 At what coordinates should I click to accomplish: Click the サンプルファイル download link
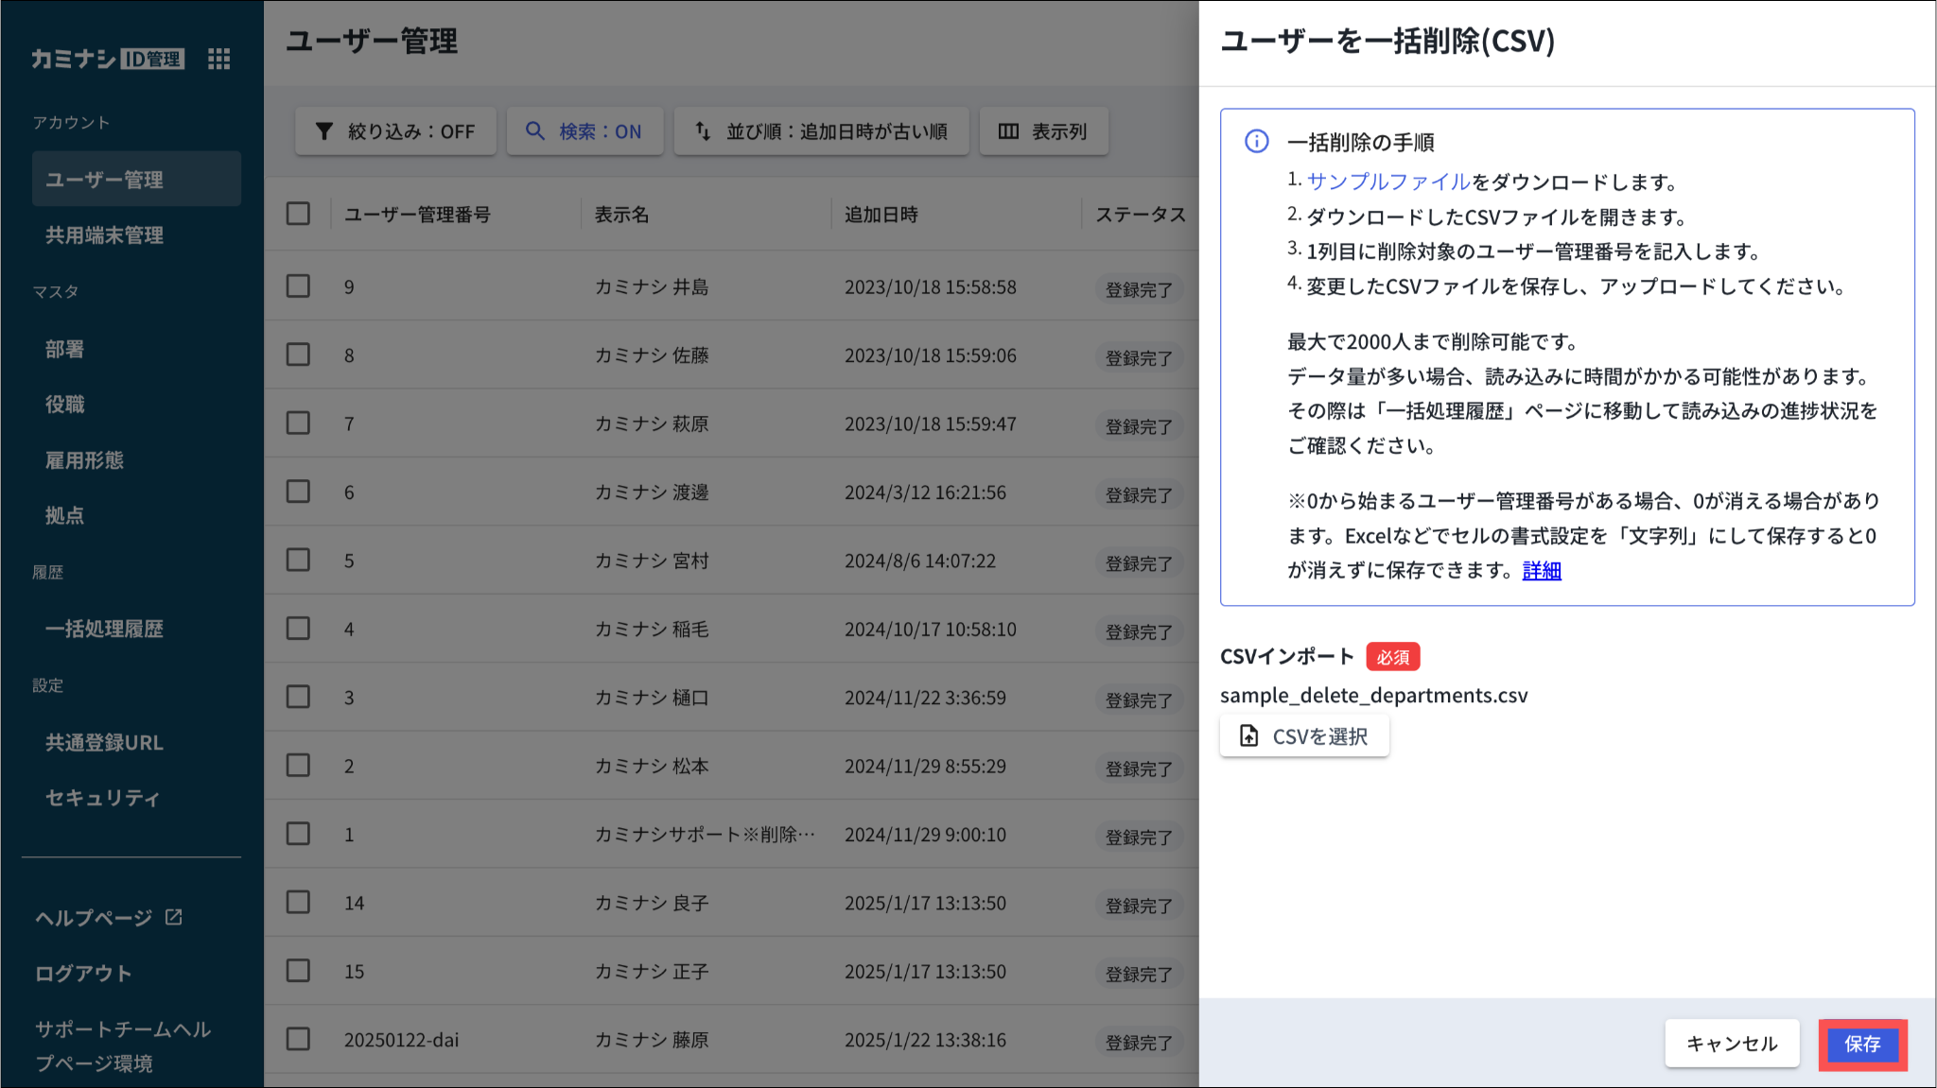[1387, 181]
